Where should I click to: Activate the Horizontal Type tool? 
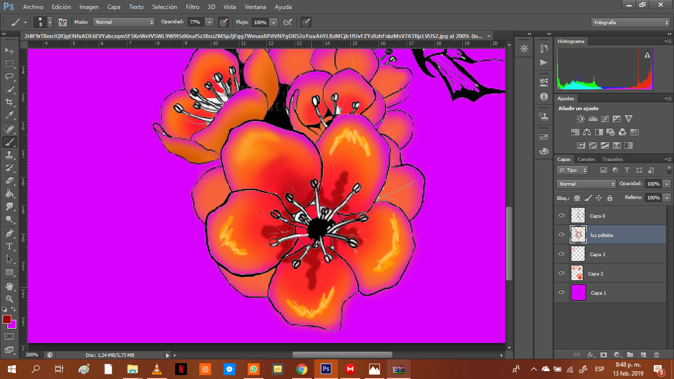(x=9, y=246)
